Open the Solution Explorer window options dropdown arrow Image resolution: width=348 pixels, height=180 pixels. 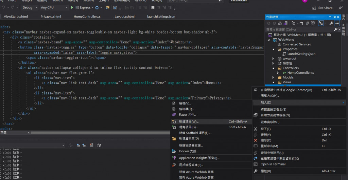[x=330, y=17]
